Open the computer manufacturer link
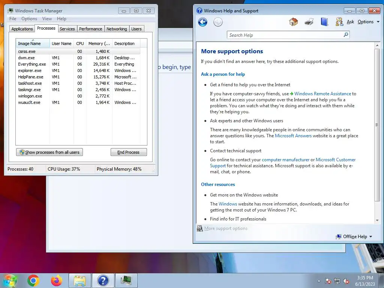Screen dimensions: 384x288 285,160
